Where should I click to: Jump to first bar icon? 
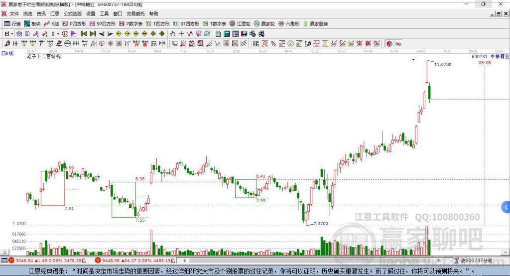click(84, 34)
